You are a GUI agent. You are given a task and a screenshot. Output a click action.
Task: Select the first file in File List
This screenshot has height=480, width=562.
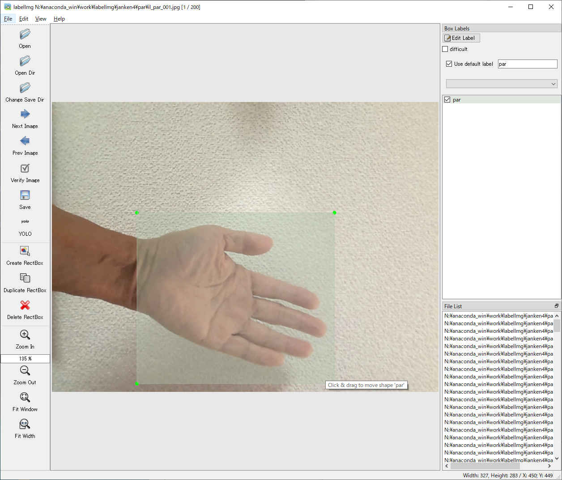coord(498,316)
